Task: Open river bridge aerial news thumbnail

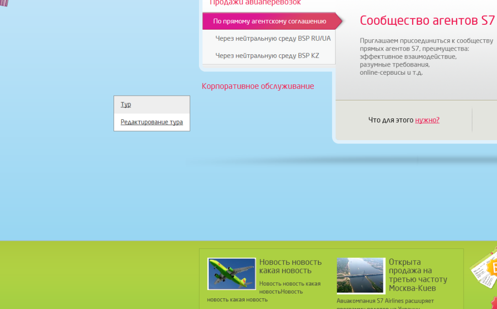Action: pyautogui.click(x=361, y=276)
